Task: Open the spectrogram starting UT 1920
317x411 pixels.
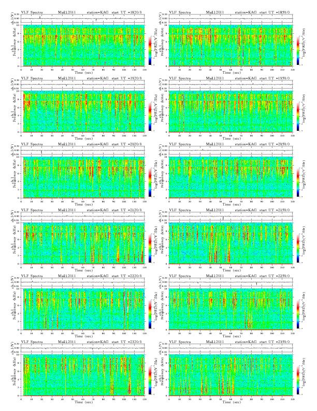Action: (x=83, y=112)
